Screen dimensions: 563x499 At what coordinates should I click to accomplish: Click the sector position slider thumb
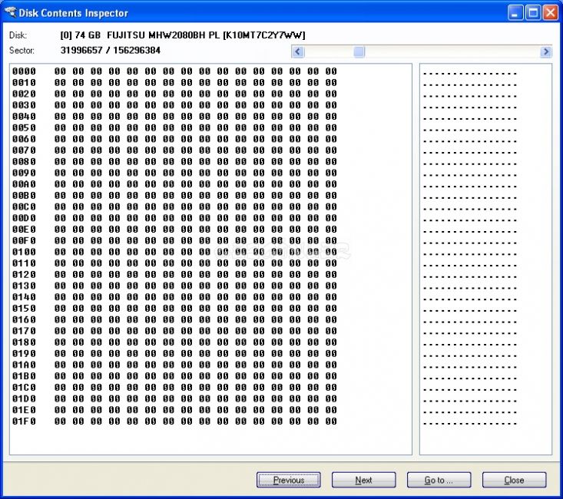coord(359,51)
